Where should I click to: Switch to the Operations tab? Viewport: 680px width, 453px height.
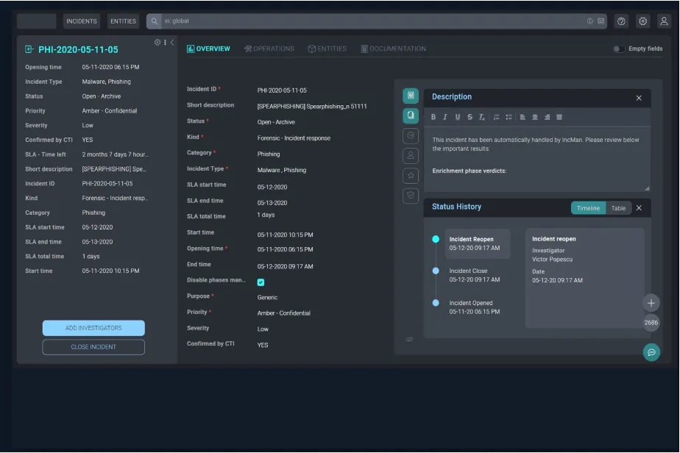[x=269, y=49]
